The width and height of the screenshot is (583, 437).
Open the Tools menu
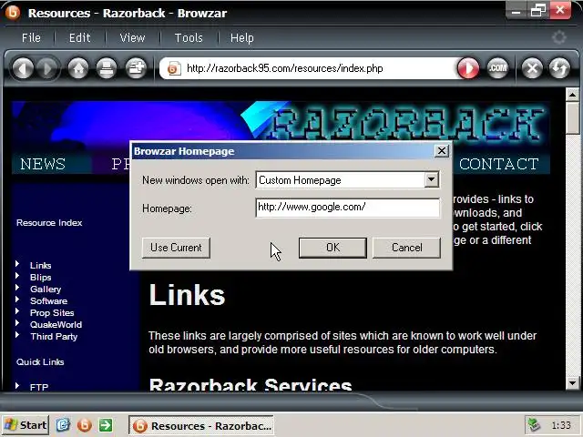click(x=189, y=37)
